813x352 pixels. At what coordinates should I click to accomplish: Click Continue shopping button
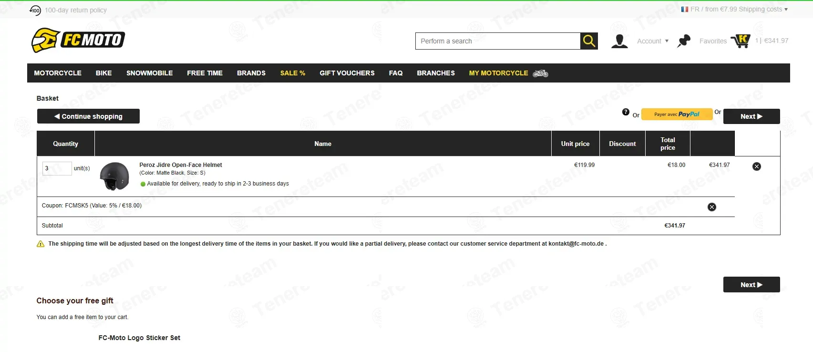tap(88, 116)
